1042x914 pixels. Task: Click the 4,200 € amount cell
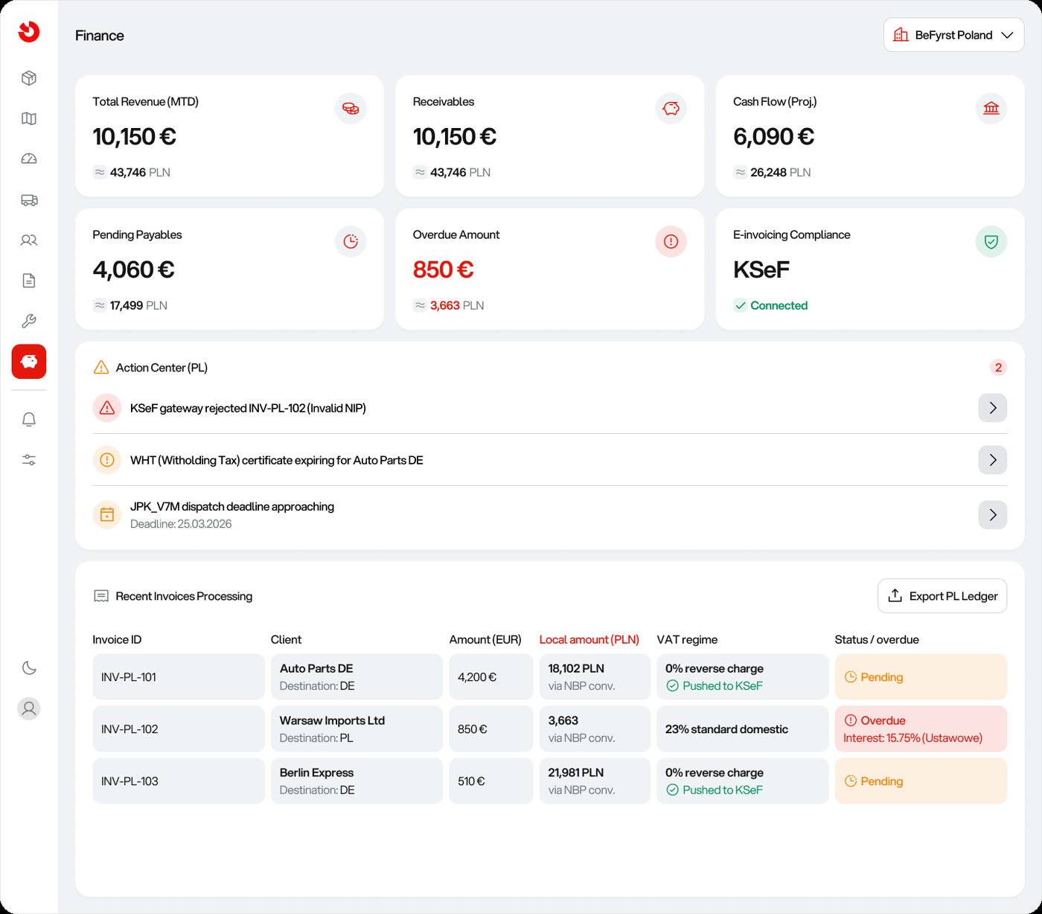[x=491, y=677]
